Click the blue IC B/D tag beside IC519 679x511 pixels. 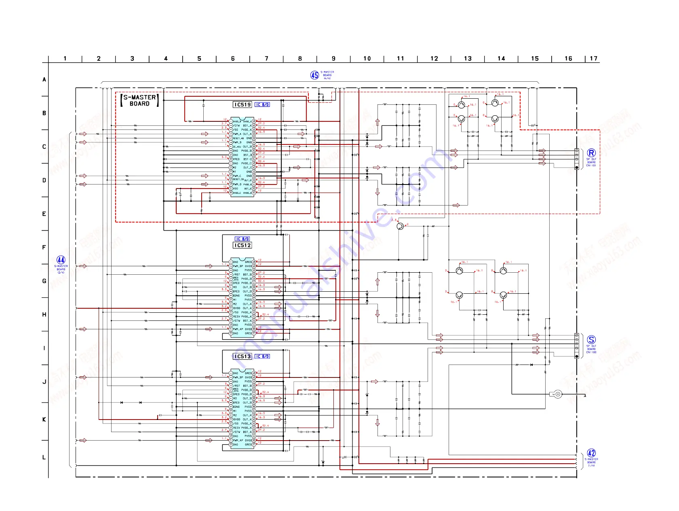click(262, 105)
